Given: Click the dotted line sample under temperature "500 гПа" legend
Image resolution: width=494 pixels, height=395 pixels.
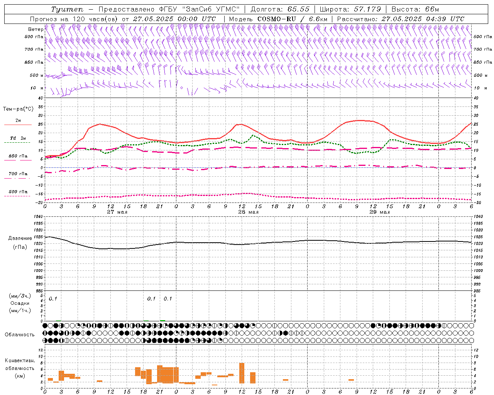Looking at the screenshot, I should (x=17, y=196).
